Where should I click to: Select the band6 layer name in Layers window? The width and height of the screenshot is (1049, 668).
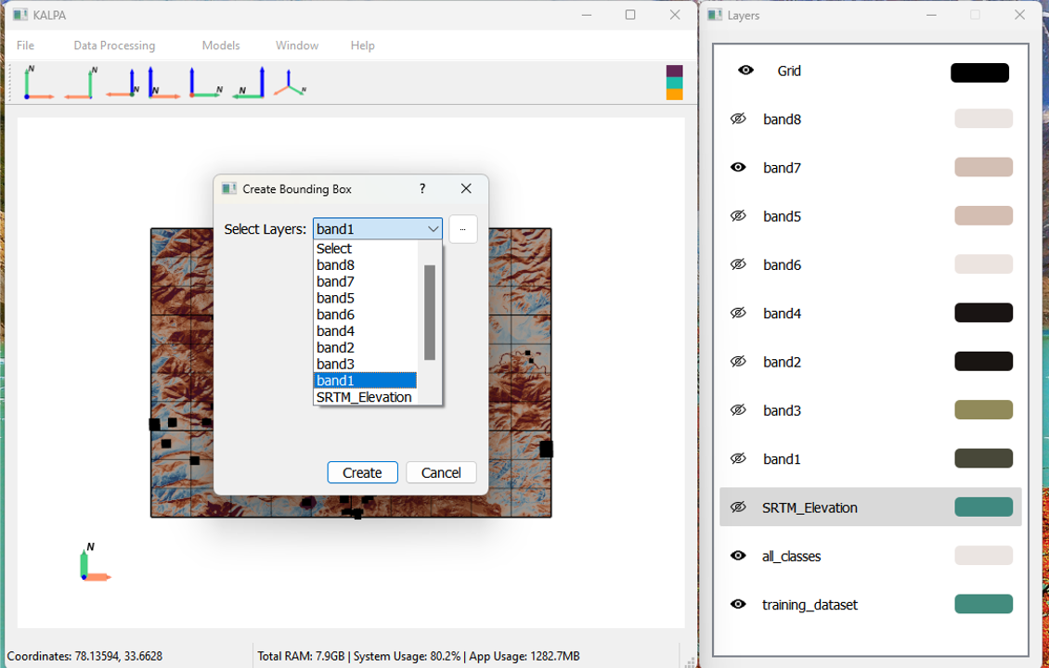782,264
